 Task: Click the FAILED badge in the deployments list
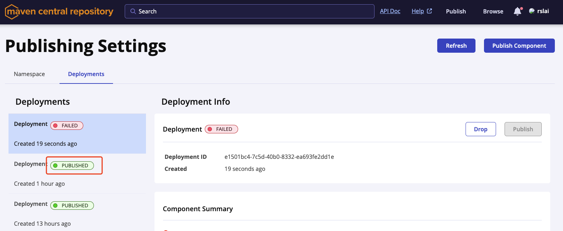67,126
